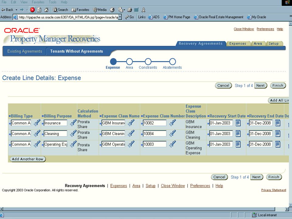Click the top Finish button
This screenshot has width=292, height=219.
tap(278, 85)
